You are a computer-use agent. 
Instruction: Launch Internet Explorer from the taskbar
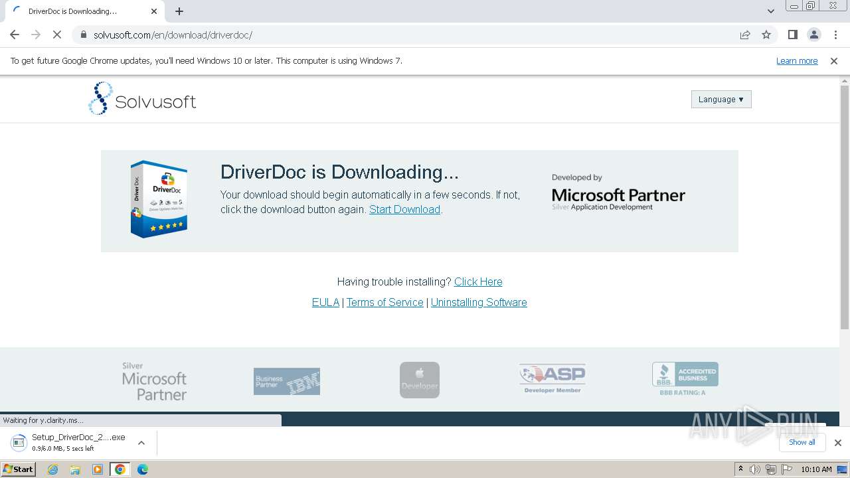pyautogui.click(x=53, y=469)
